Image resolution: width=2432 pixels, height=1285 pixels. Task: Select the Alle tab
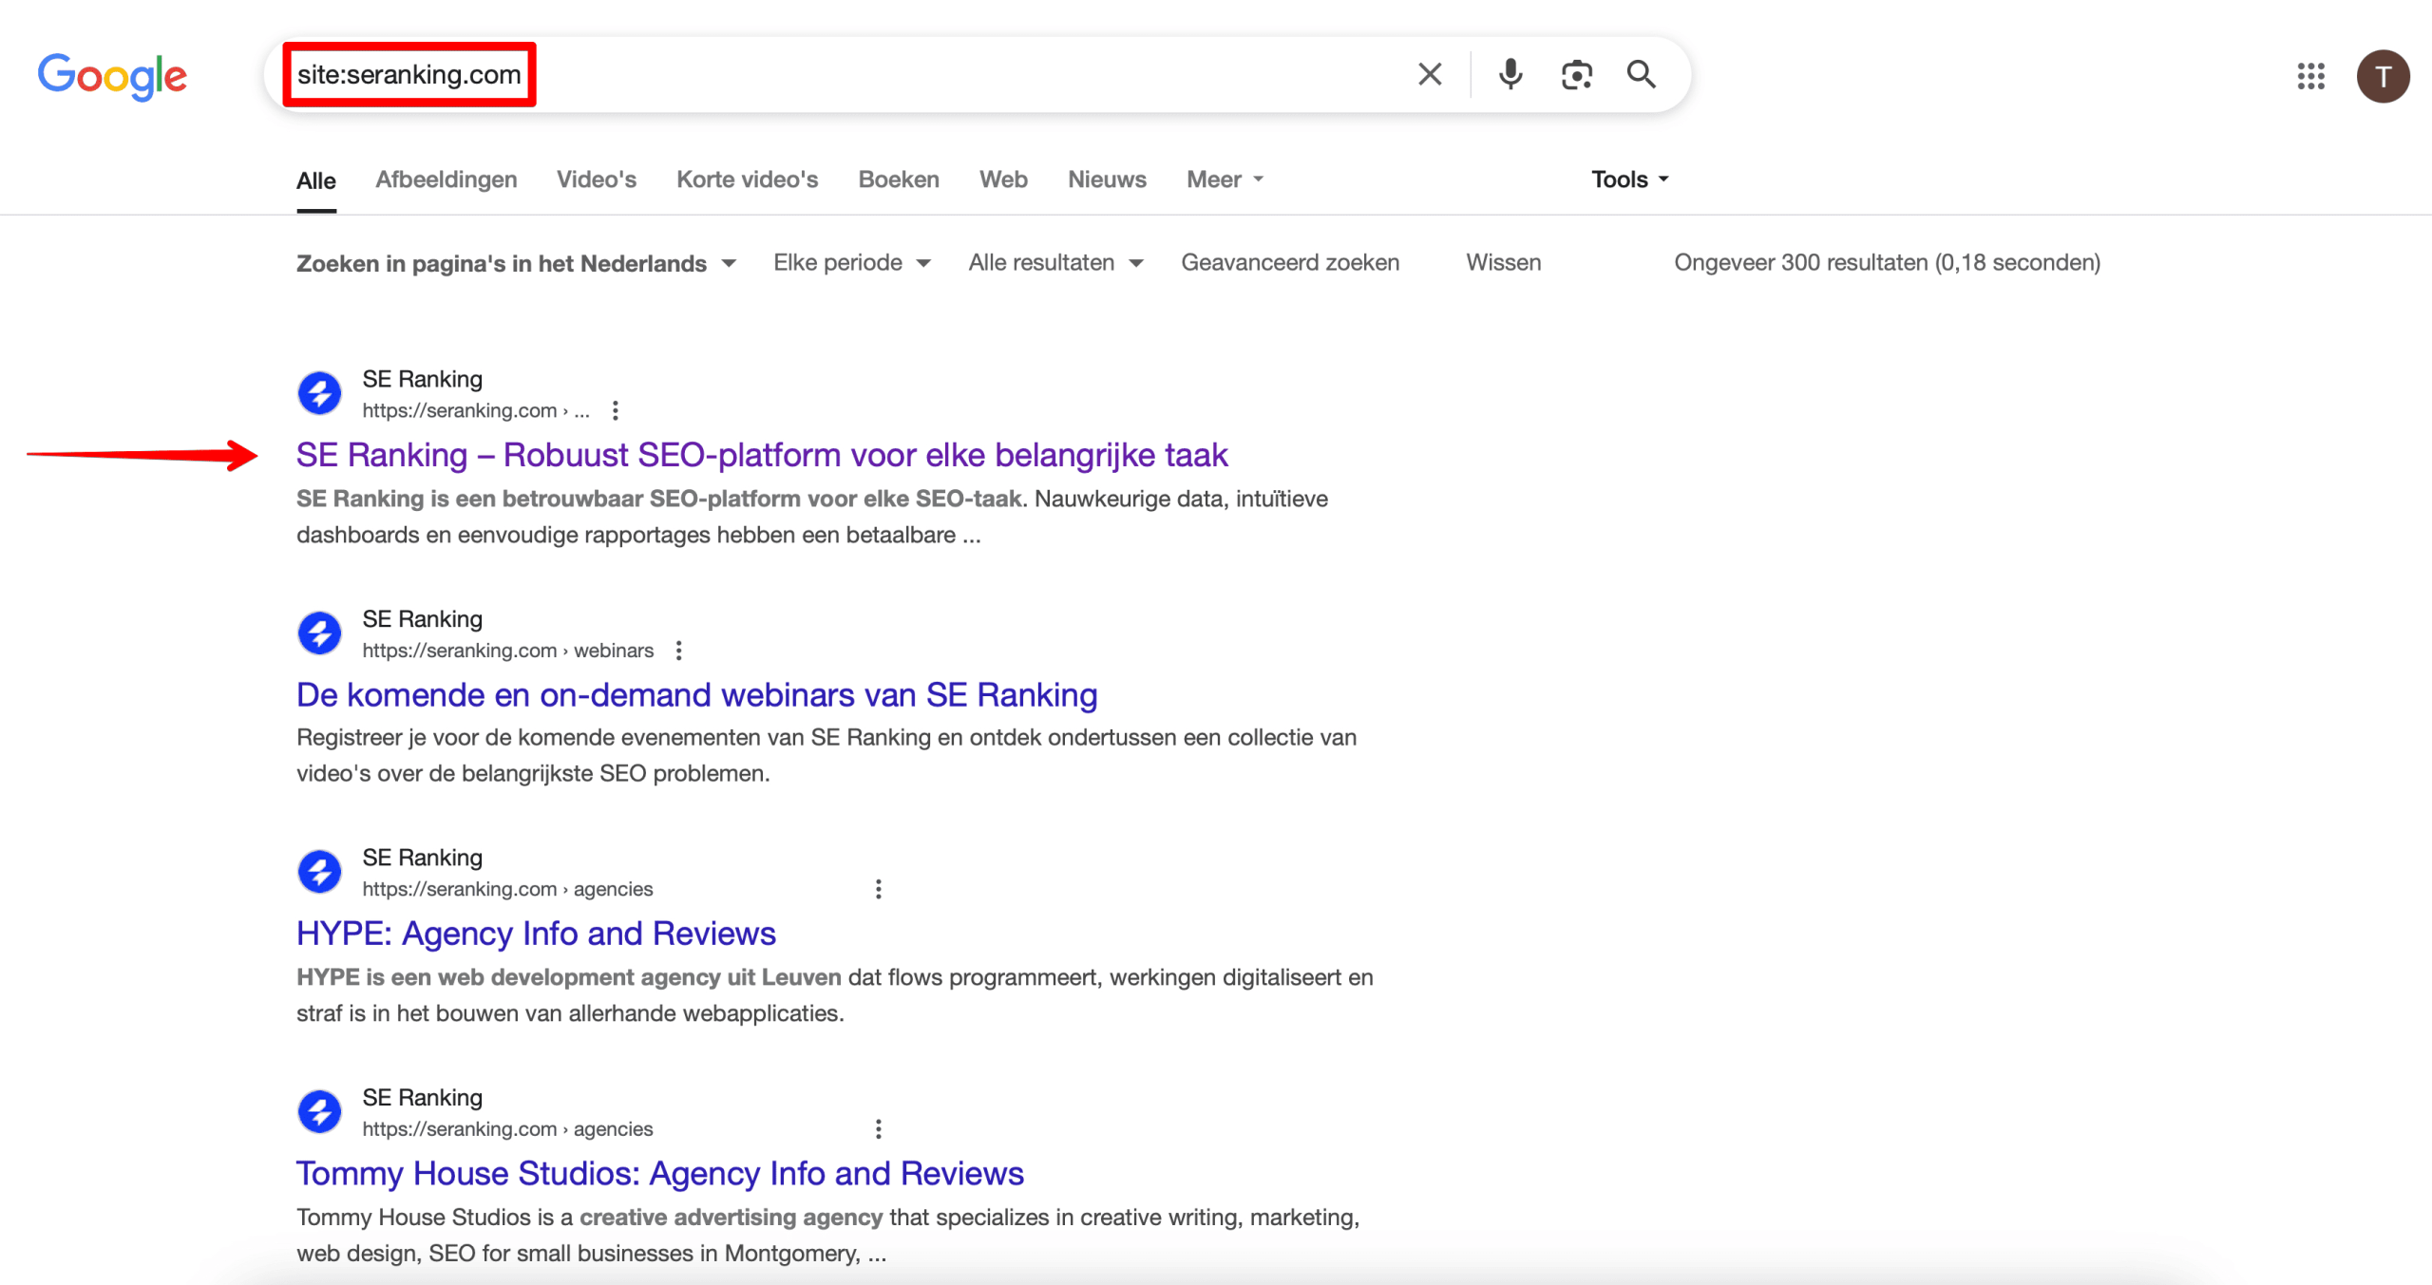point(316,180)
